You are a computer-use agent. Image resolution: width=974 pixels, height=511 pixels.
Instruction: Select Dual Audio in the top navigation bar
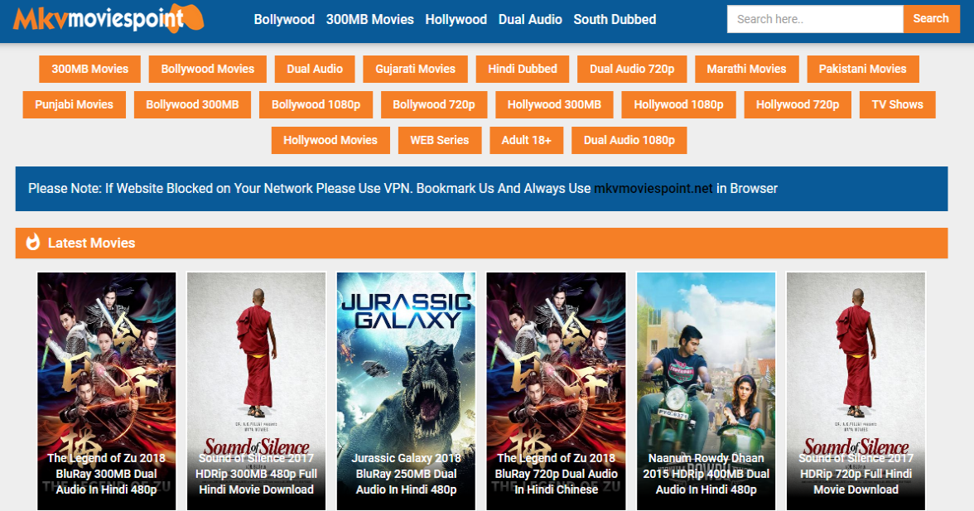(x=530, y=19)
